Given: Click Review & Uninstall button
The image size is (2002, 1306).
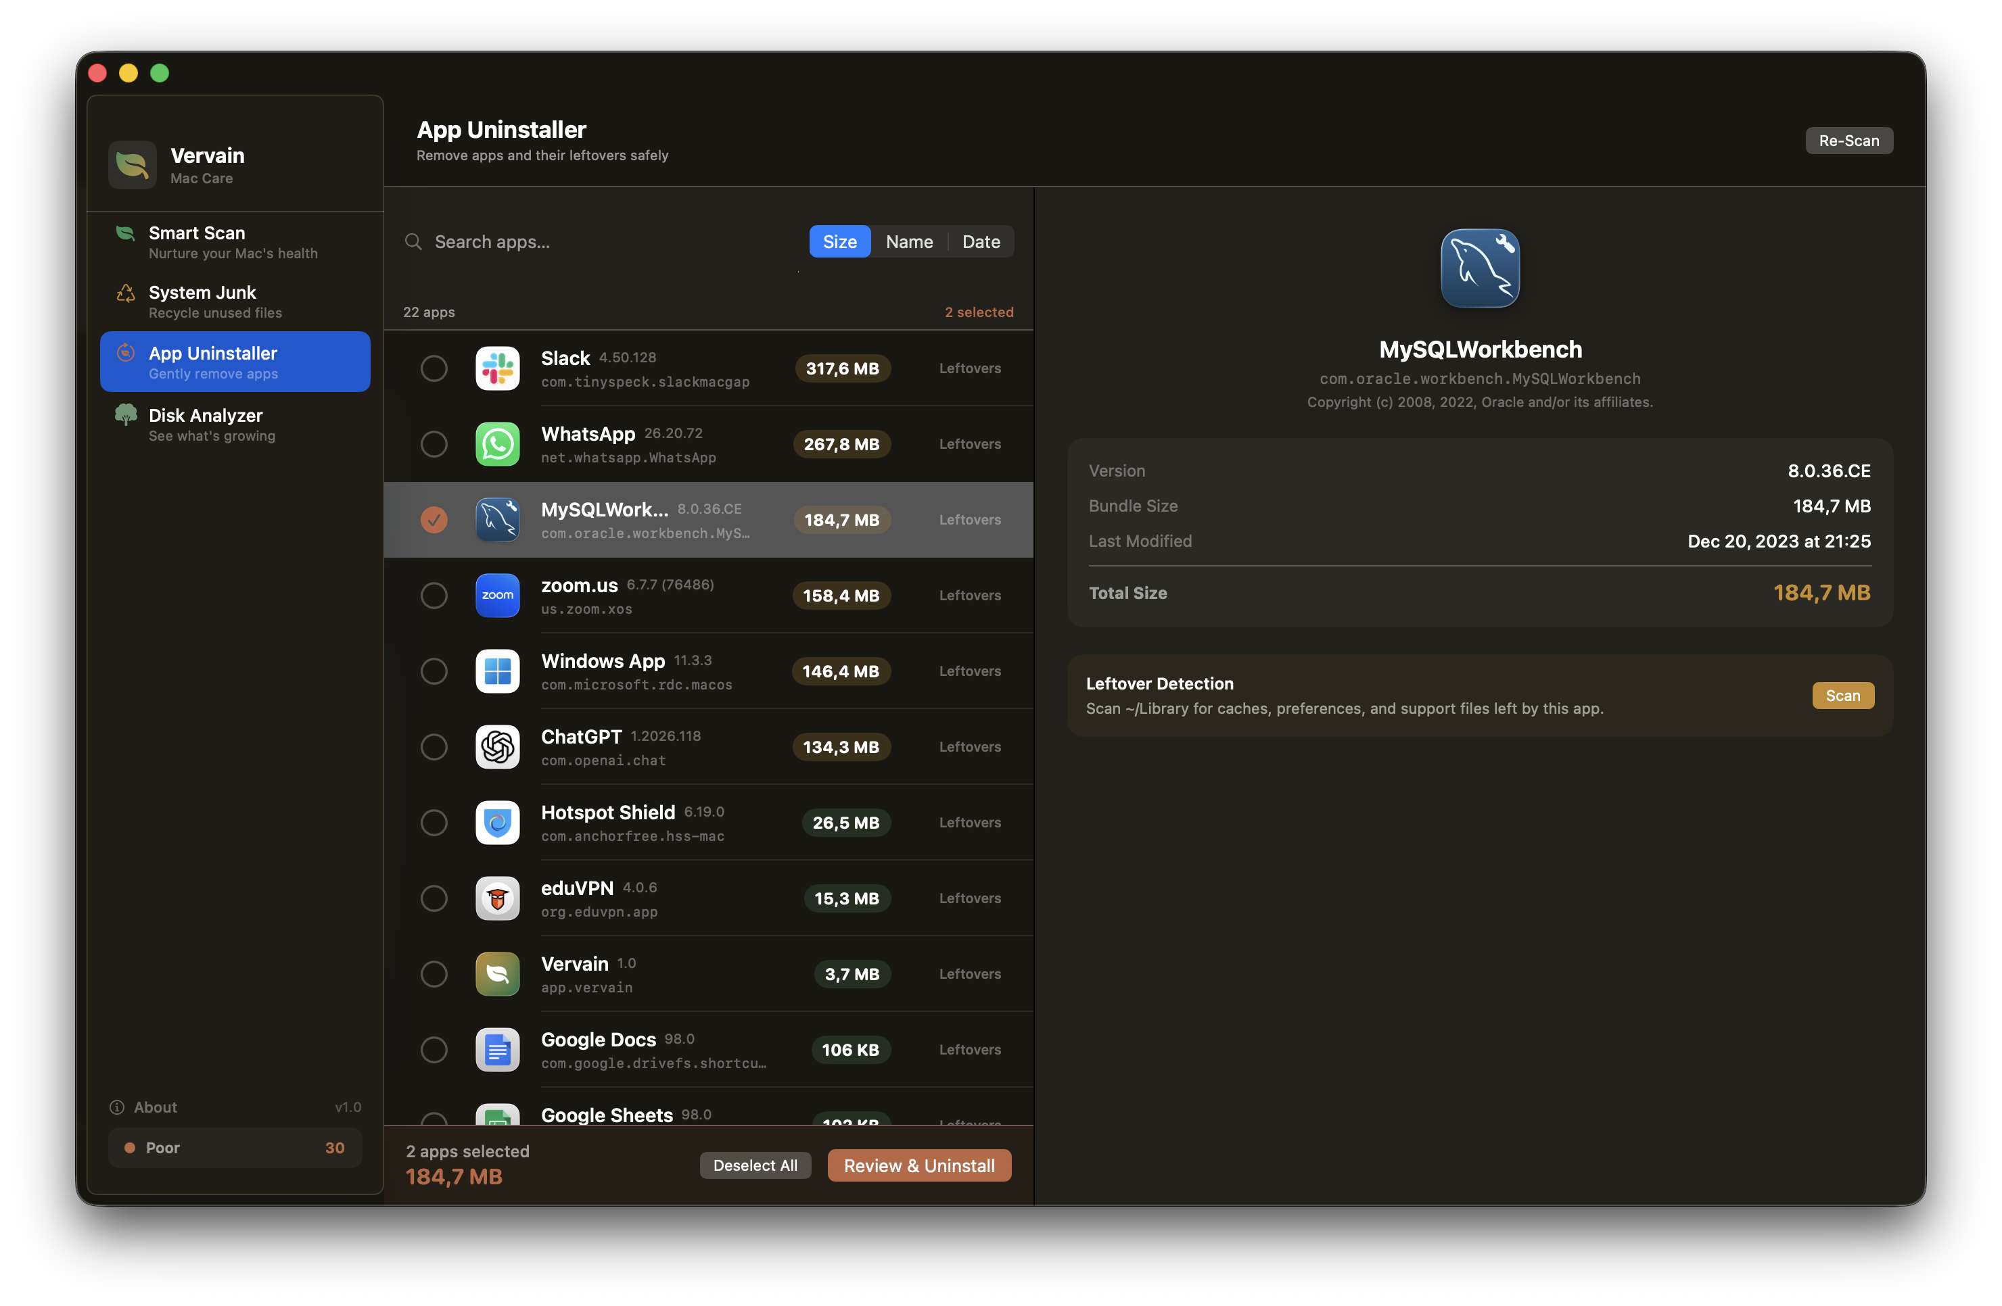Looking at the screenshot, I should coord(918,1165).
